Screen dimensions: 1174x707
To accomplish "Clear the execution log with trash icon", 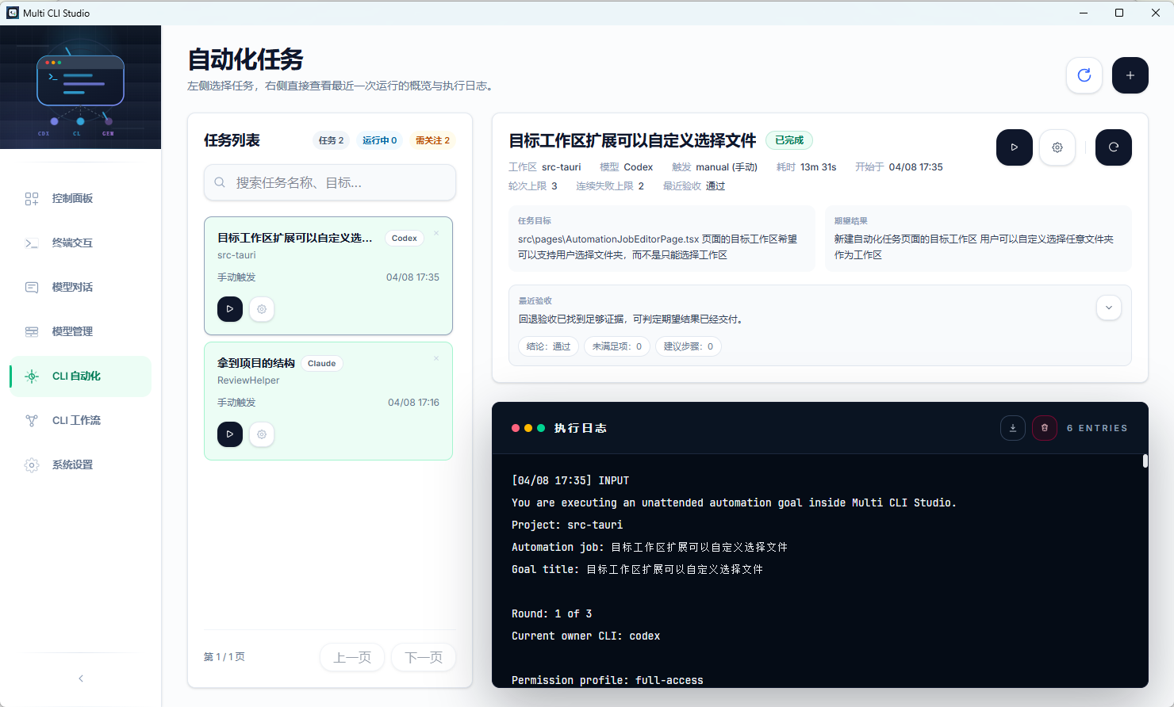I will (x=1045, y=428).
